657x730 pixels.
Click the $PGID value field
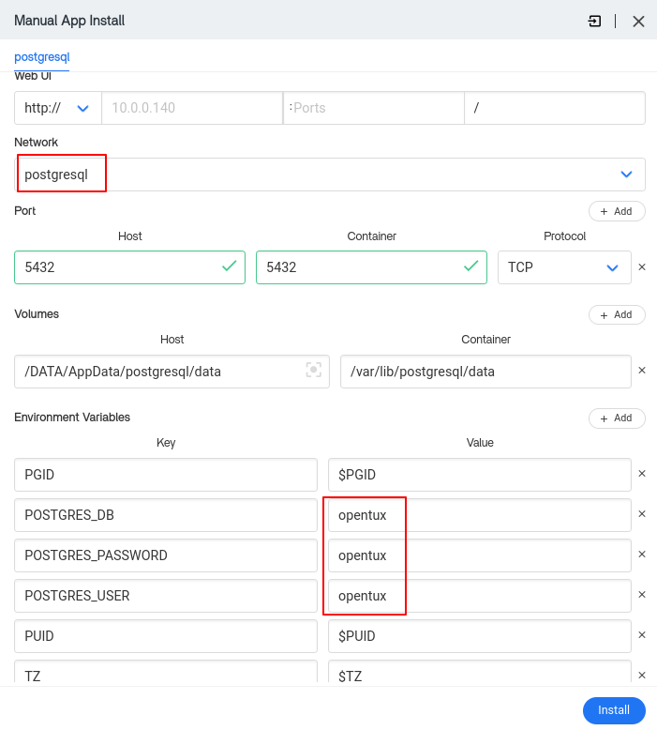click(x=480, y=475)
